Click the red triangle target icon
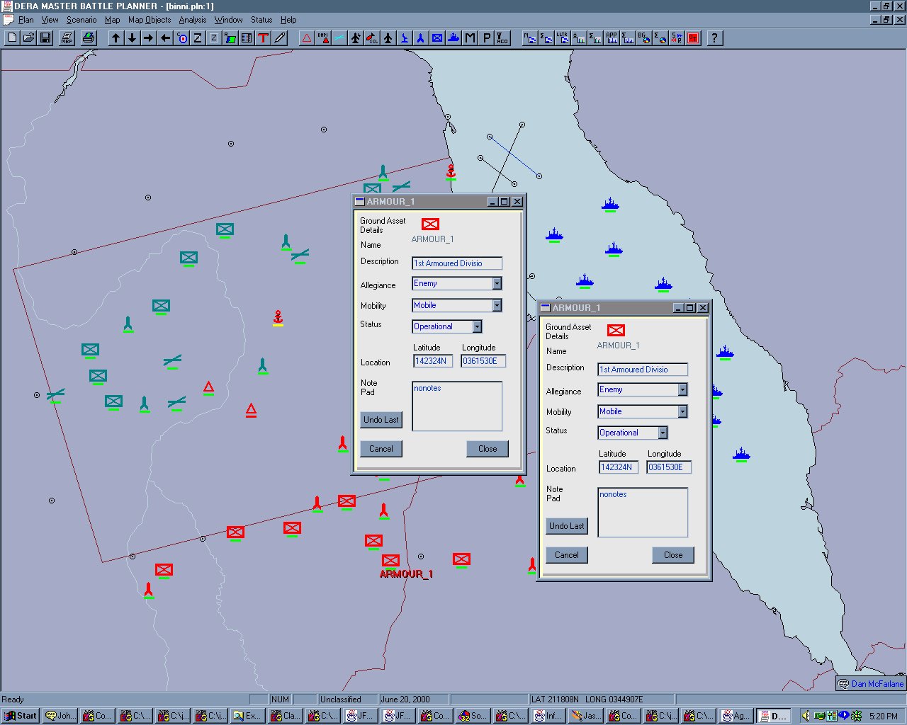The width and height of the screenshot is (907, 725). coord(307,38)
